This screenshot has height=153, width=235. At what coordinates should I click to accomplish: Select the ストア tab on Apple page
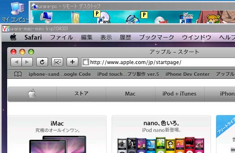(81, 94)
